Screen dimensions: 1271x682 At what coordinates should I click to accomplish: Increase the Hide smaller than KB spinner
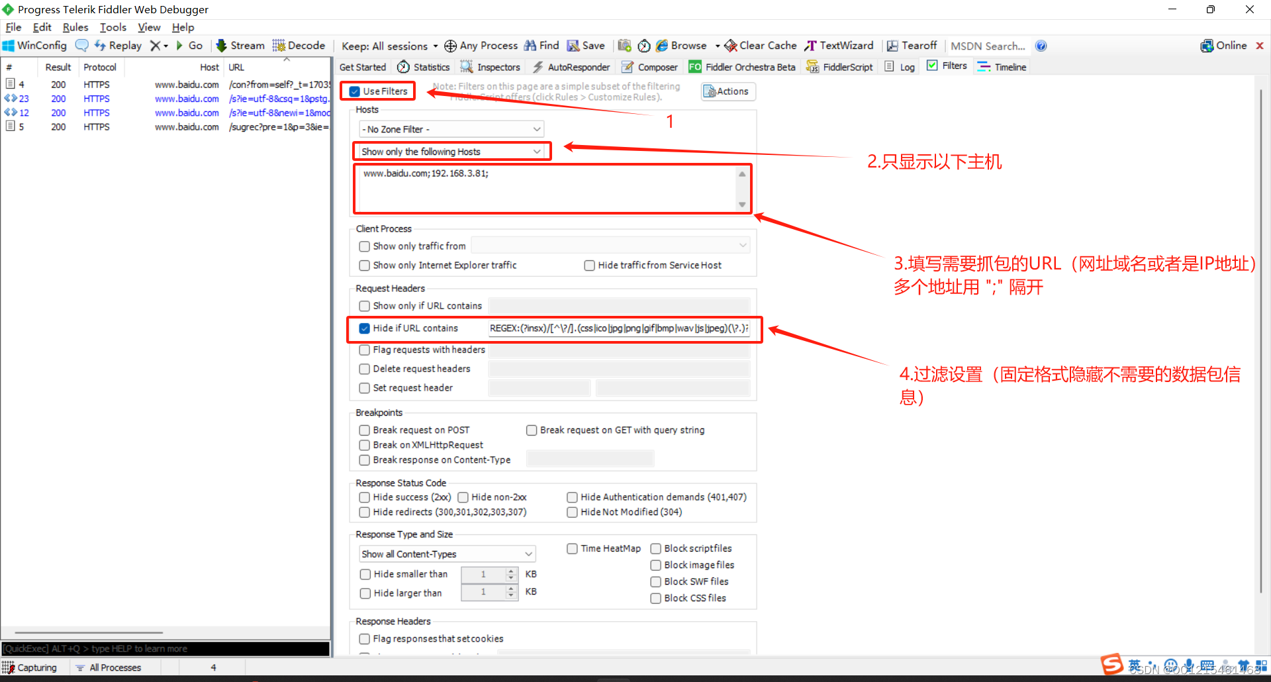511,571
